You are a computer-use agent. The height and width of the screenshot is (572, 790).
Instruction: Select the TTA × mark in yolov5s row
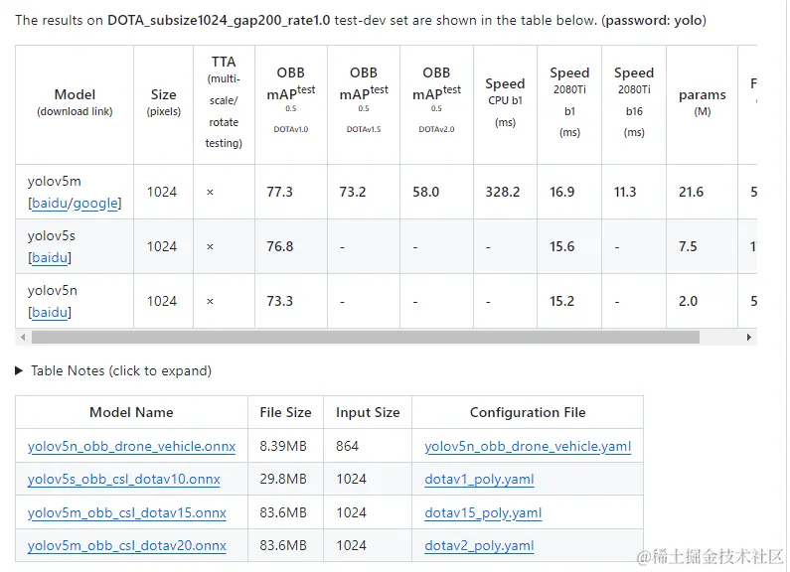pyautogui.click(x=210, y=246)
